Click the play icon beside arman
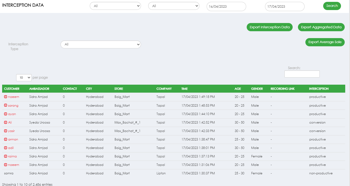This screenshot has height=186, width=350. tap(6, 139)
